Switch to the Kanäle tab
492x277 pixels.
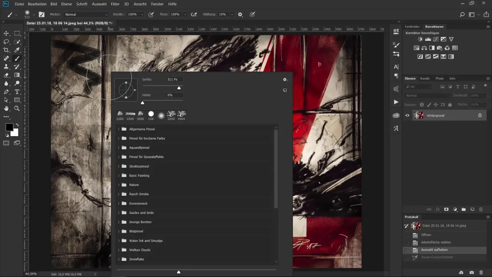[x=425, y=78]
